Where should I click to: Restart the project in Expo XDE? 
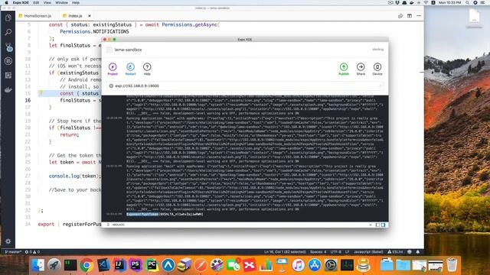click(x=130, y=69)
